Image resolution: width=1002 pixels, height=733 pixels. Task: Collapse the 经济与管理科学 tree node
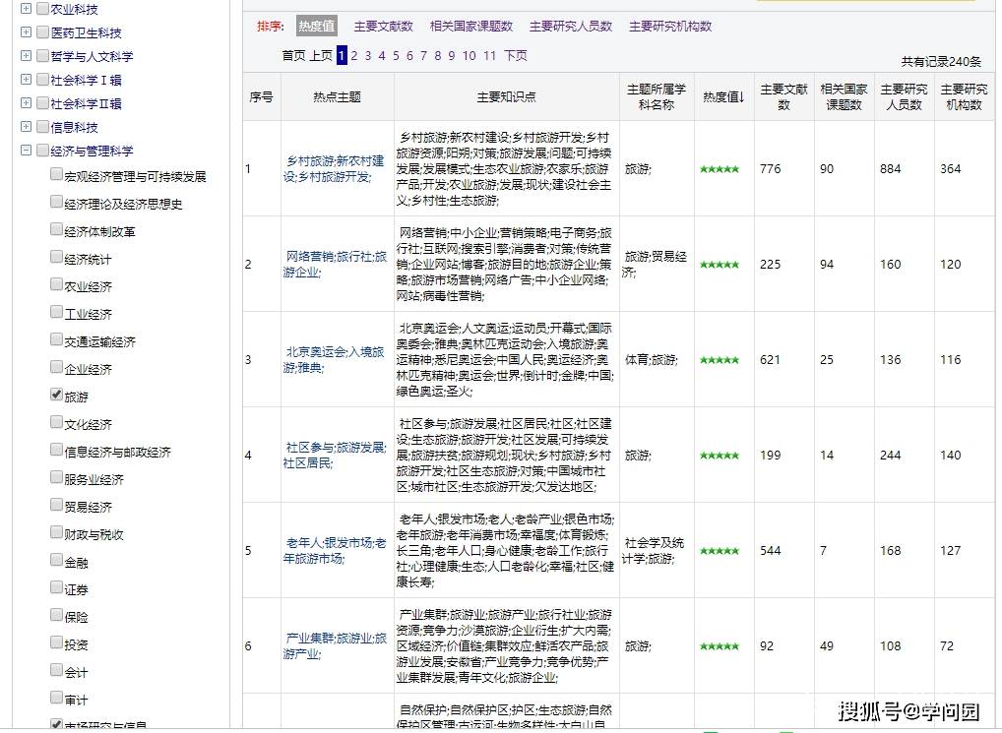tap(26, 151)
